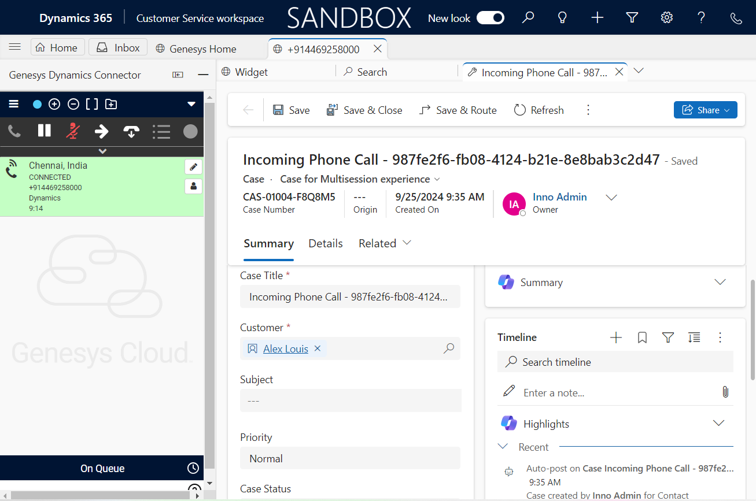Click the timeline bookmark icon
This screenshot has width=756, height=501.
pos(642,337)
